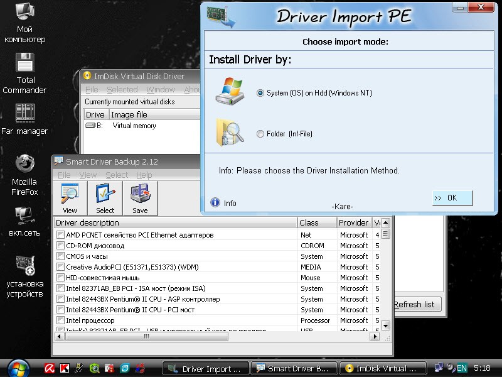This screenshot has width=502, height=377.
Task: Click the blue Info icon in Driver Import PE
Action: pos(215,202)
